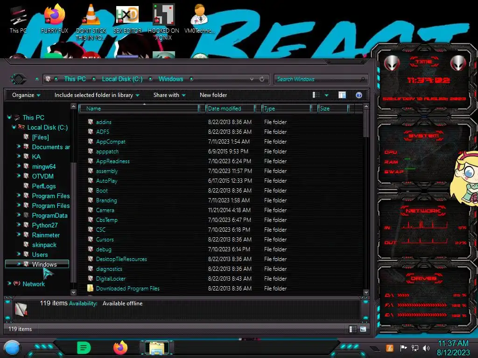The image size is (478, 358).
Task: Open Include selected folder in library dropdown
Action: 97,95
